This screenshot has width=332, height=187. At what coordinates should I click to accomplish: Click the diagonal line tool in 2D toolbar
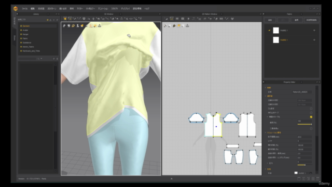coord(227,19)
